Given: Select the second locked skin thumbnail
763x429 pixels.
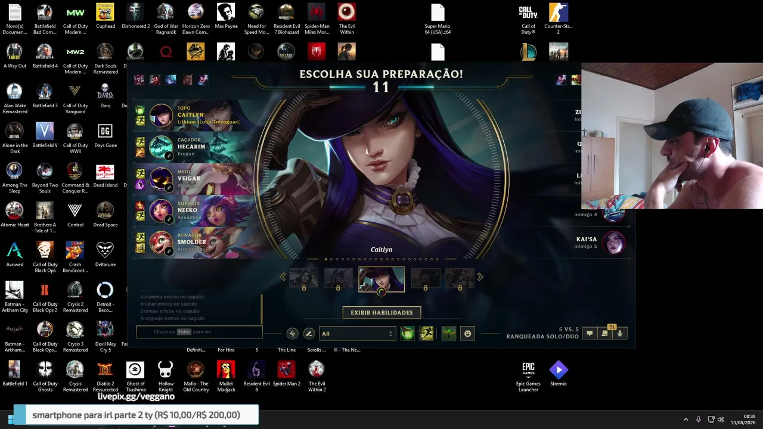Looking at the screenshot, I should [x=338, y=278].
